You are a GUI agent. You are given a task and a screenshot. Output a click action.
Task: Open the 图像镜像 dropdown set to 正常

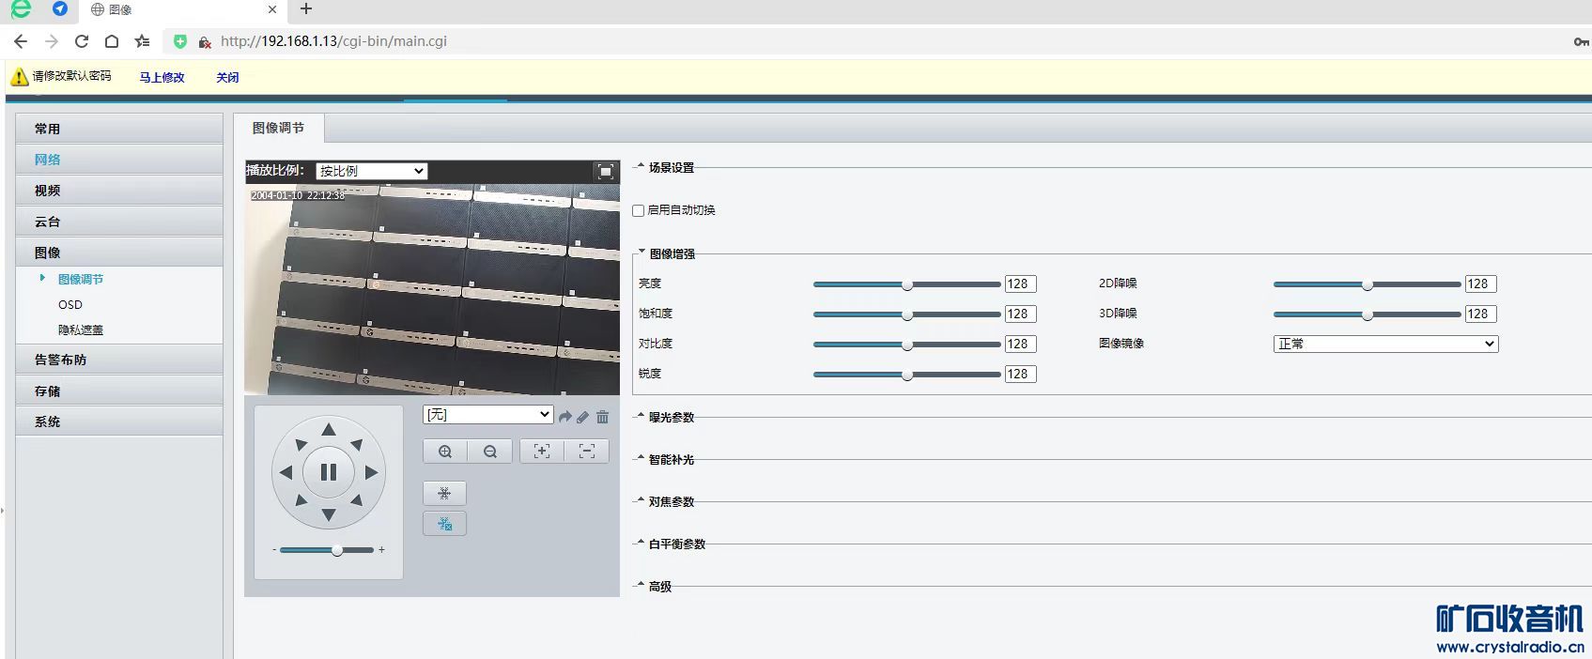(x=1384, y=344)
